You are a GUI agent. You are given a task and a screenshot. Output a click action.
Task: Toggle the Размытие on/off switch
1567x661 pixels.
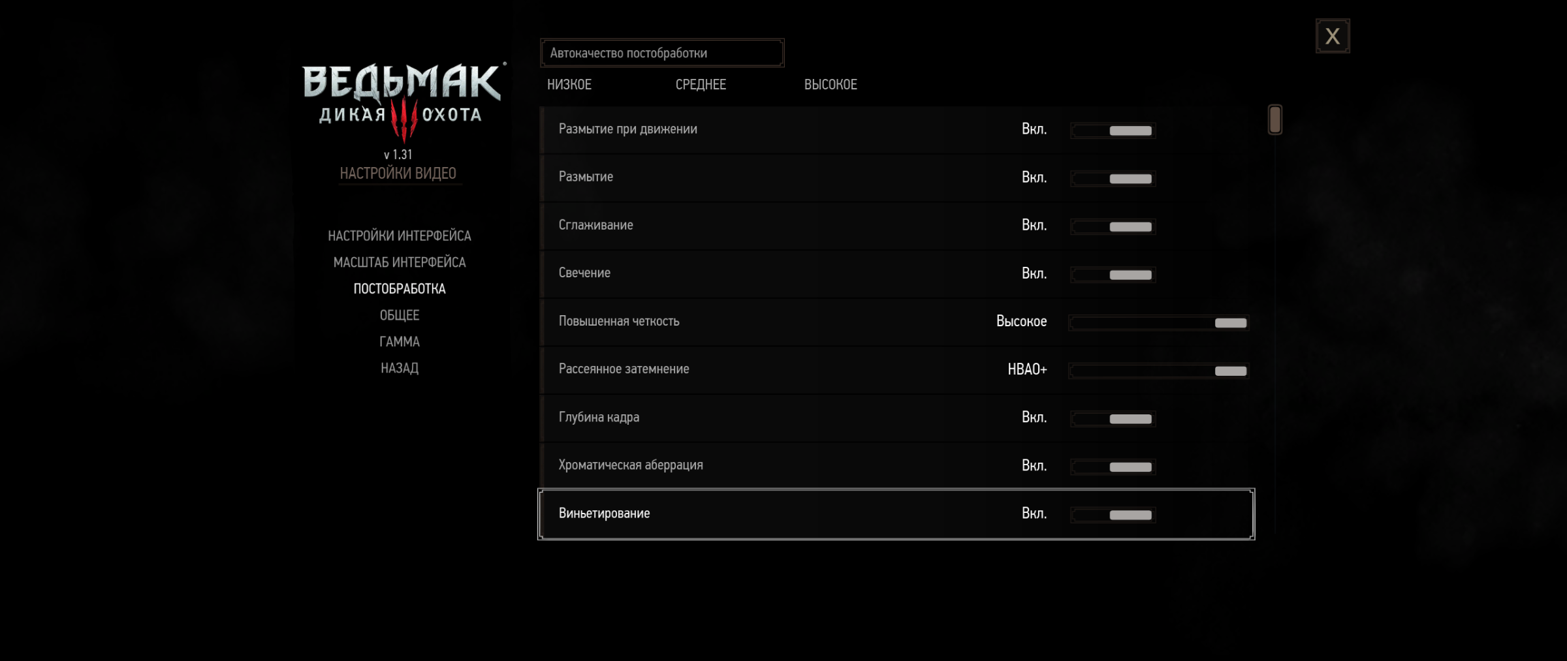[x=1113, y=179]
